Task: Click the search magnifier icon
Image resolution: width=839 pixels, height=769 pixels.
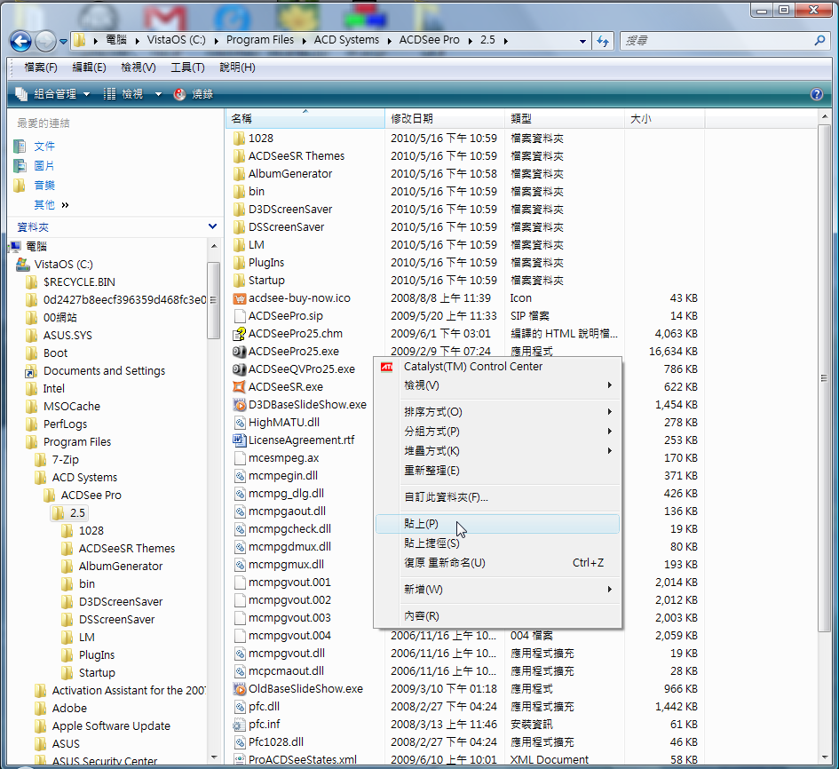Action: tap(819, 40)
